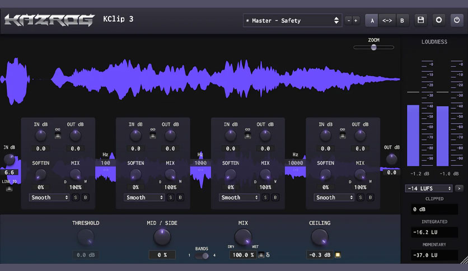Click band 3 MIX knob
The width and height of the screenshot is (468, 271).
[x=265, y=174]
